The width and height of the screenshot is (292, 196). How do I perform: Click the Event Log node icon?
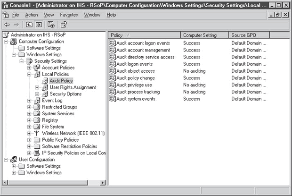coord(37,101)
